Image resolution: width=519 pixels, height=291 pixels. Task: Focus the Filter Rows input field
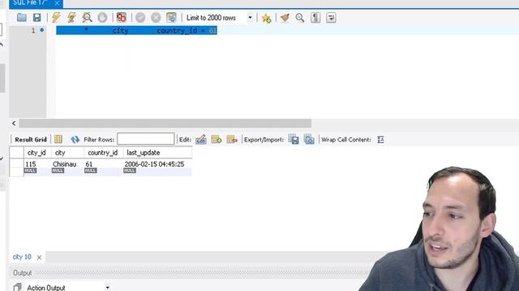point(146,139)
